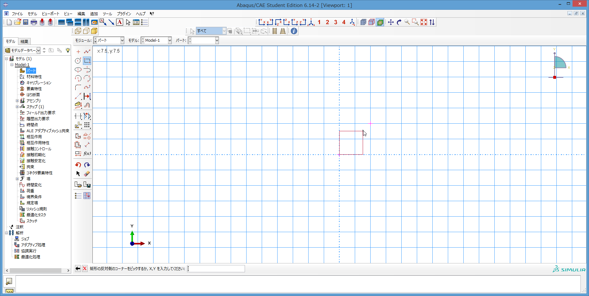
Task: Select the linear pattern tool
Action: click(87, 125)
